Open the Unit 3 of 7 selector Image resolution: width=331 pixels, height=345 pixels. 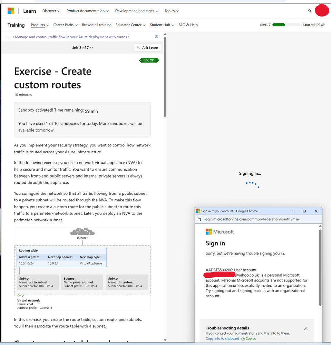[x=82, y=48]
